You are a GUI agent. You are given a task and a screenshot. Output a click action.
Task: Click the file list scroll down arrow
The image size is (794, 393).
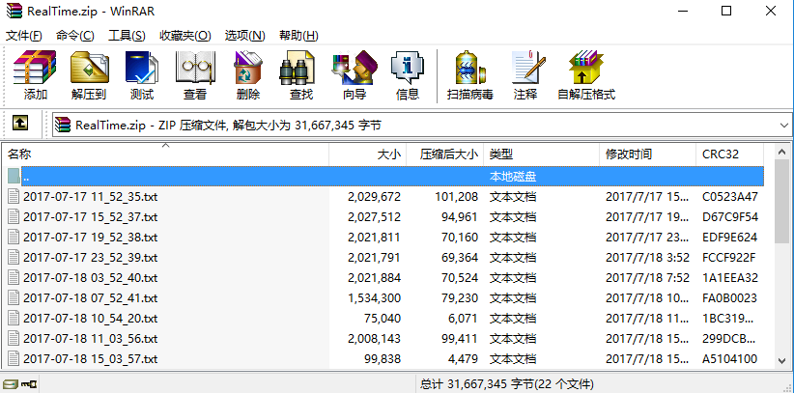click(782, 360)
